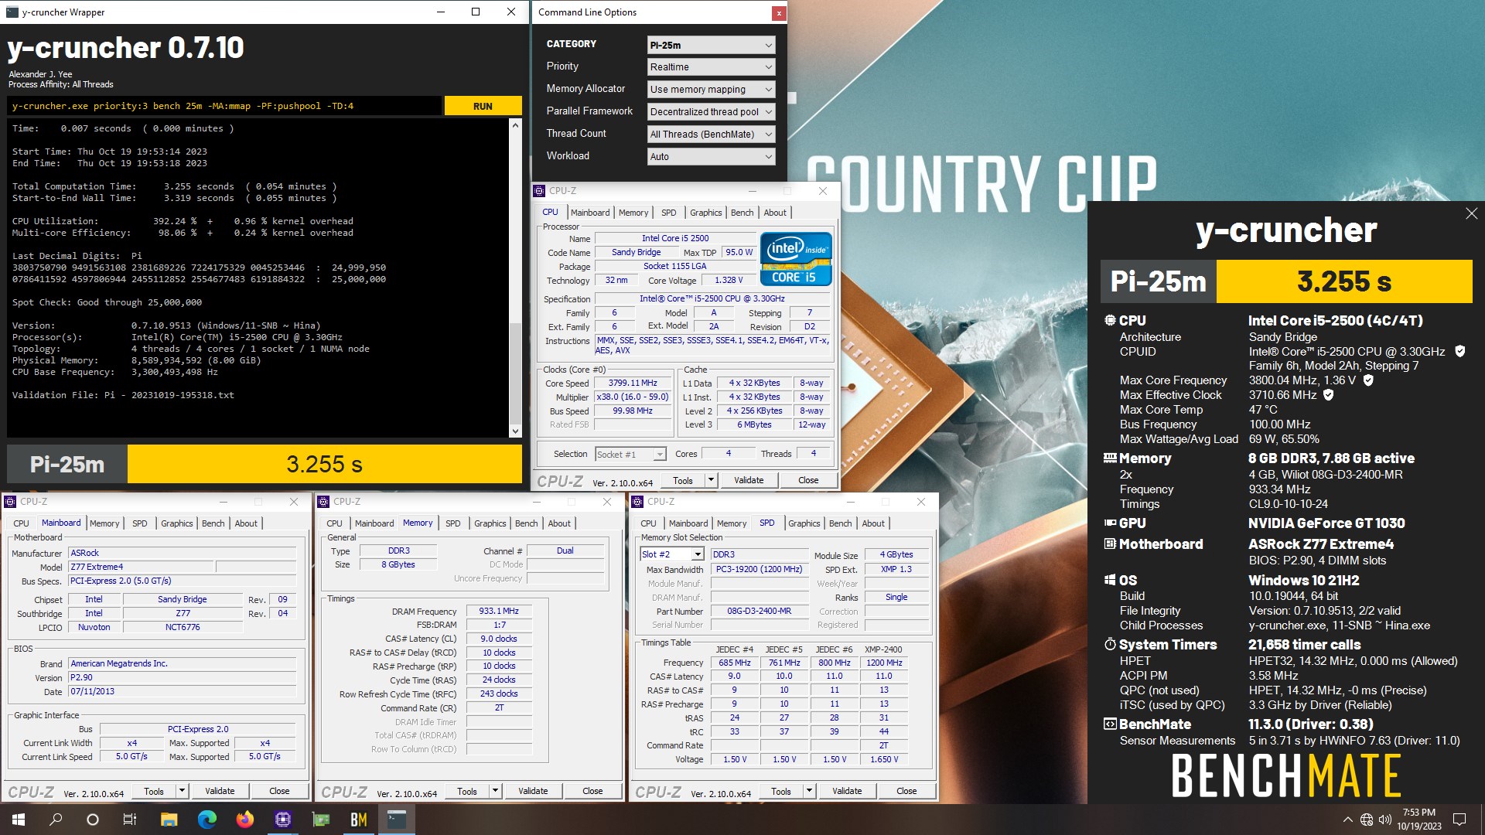Select Memory tab in CPU-Z SPD window

(x=732, y=523)
